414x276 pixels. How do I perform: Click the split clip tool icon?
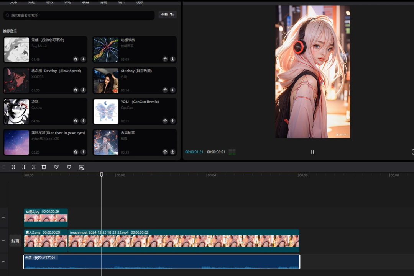click(13, 167)
